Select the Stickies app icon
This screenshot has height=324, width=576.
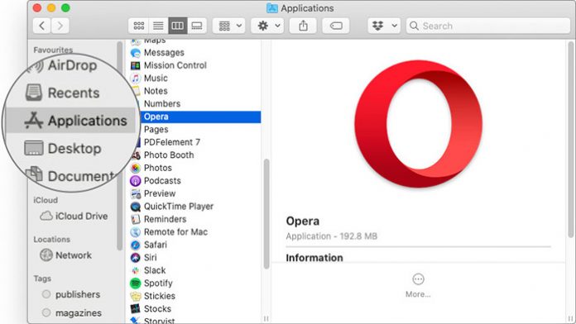136,296
